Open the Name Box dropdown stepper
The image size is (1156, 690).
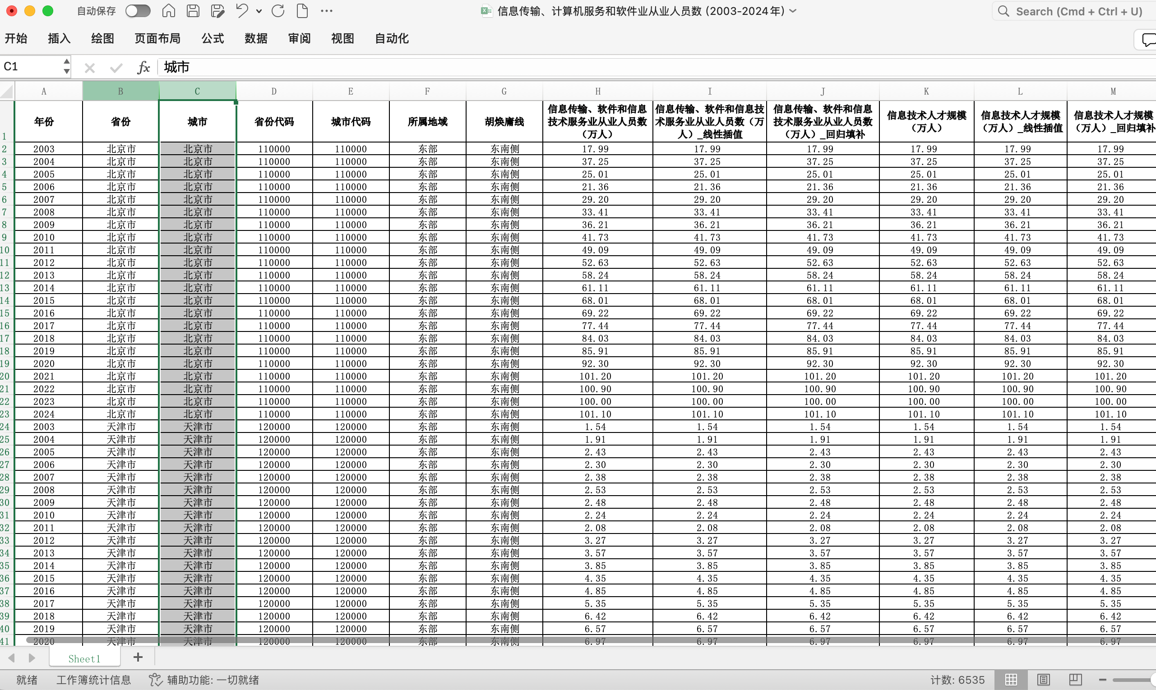click(x=66, y=66)
